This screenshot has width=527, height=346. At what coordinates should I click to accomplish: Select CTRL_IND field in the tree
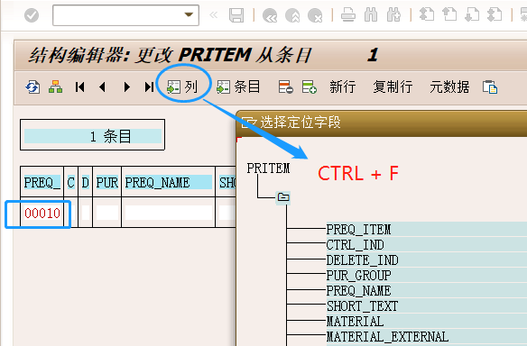(356, 245)
